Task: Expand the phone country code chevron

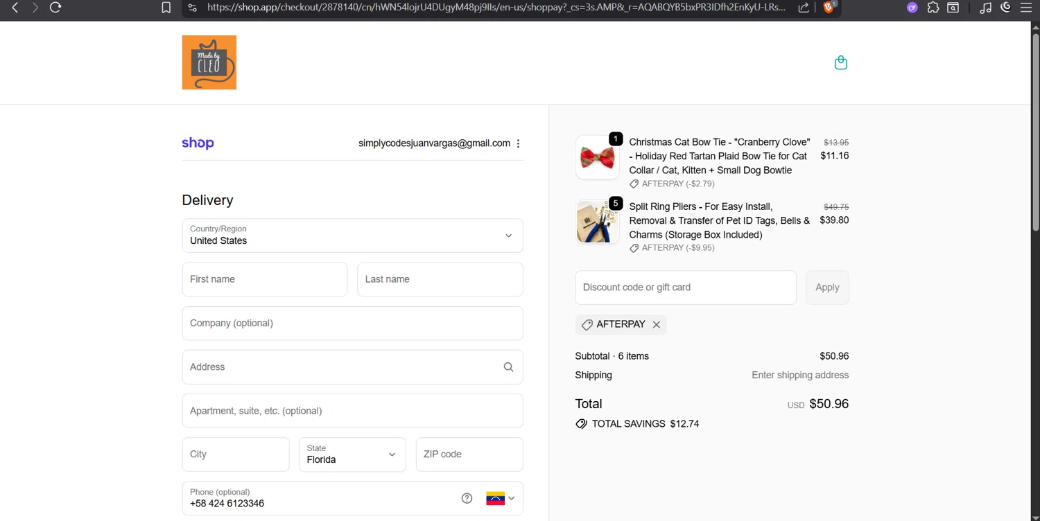Action: click(512, 498)
